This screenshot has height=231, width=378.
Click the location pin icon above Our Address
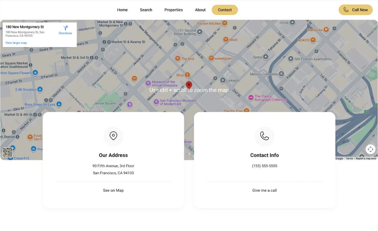pos(113,136)
